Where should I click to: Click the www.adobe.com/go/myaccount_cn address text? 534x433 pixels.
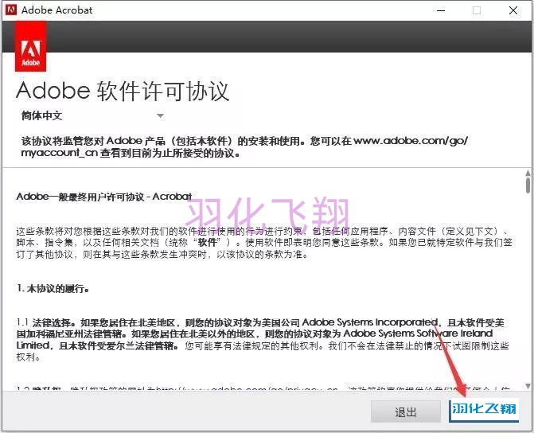point(244,146)
